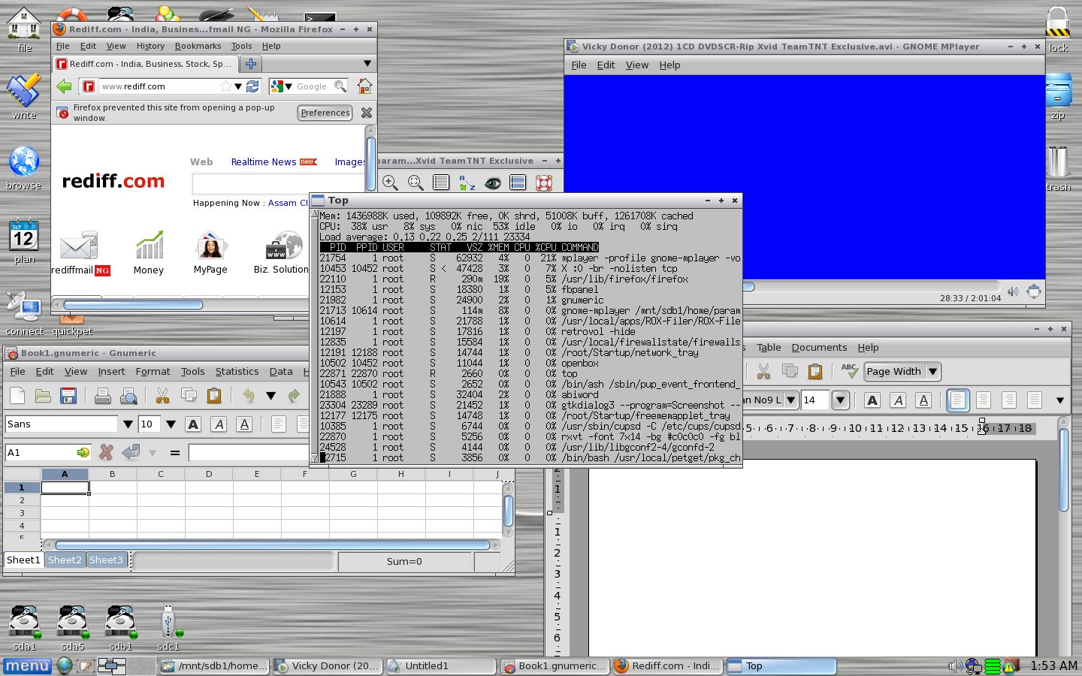Open AbiWord Documents menu
The image size is (1082, 676).
(819, 348)
